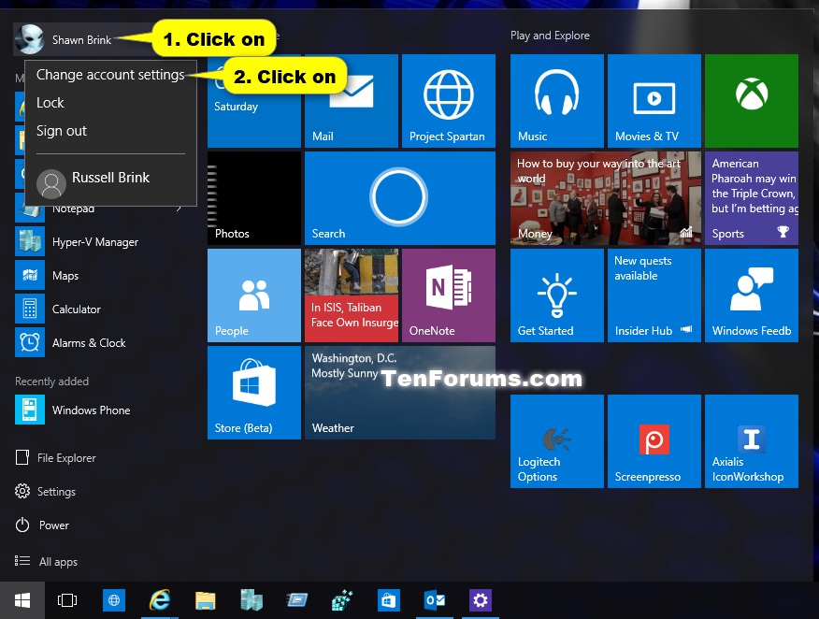Click the Xbox tile
The height and width of the screenshot is (619, 819).
point(751,101)
